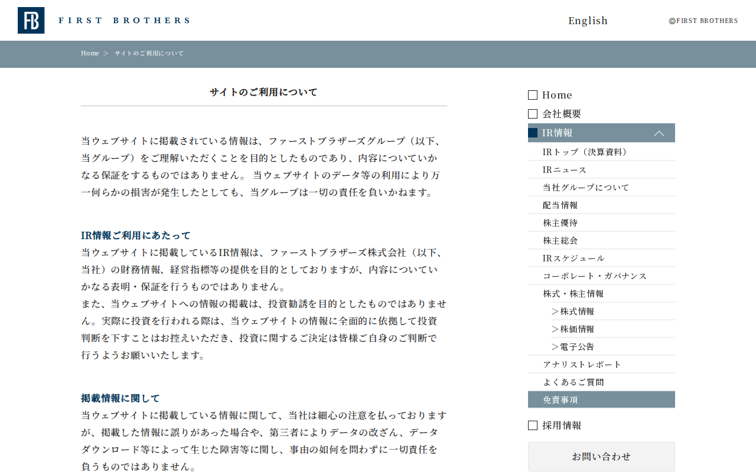Open よくあるご質問 submenu item
Viewport: 756px width, 472px height.
(601, 382)
